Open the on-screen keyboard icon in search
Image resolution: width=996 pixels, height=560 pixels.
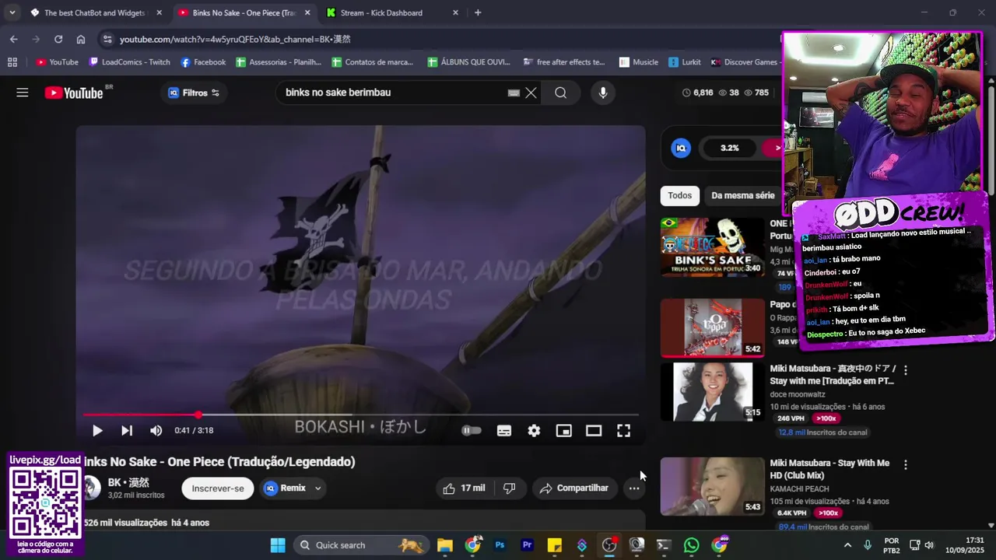[x=514, y=93]
